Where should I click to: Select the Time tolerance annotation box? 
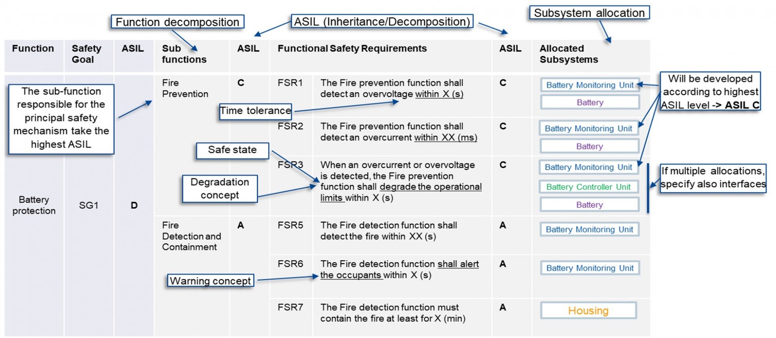point(255,111)
